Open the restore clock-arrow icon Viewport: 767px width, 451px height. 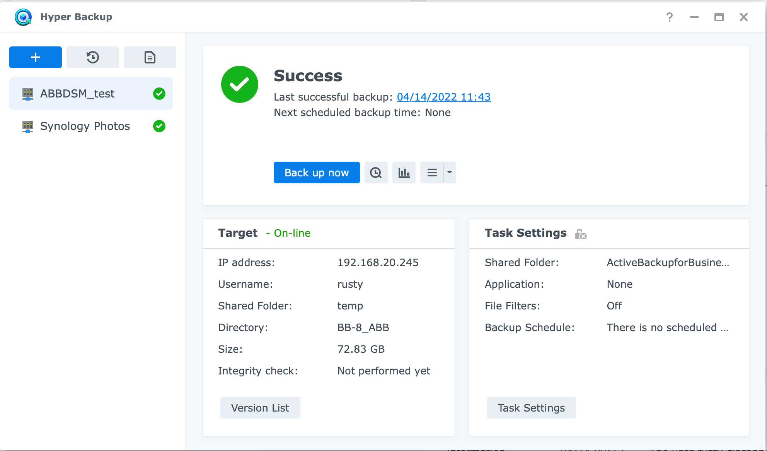click(93, 57)
